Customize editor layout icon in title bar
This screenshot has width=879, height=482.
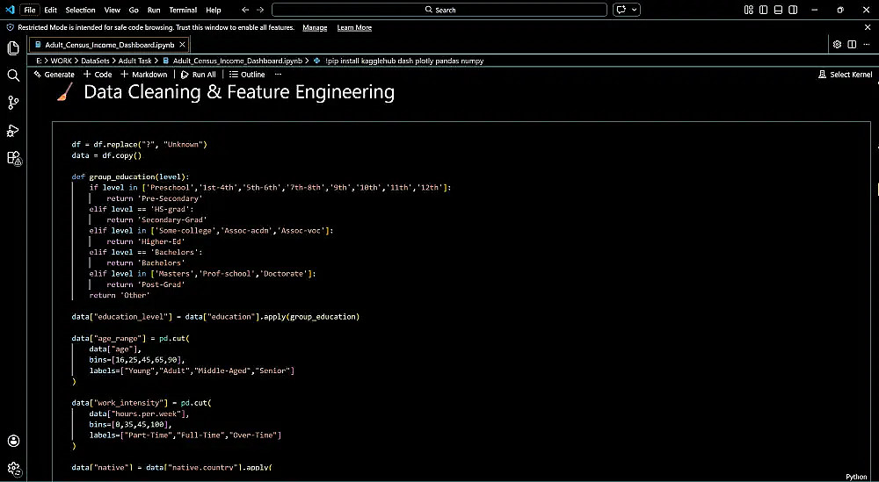click(748, 10)
